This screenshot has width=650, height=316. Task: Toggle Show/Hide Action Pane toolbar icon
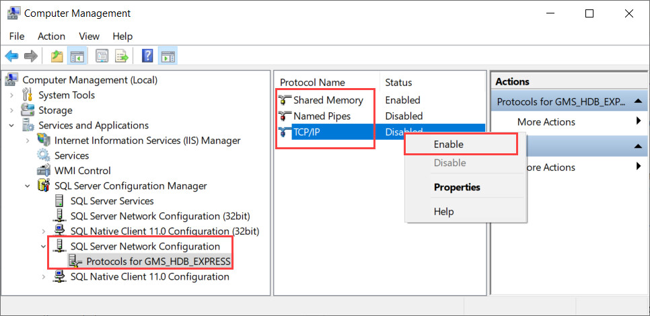point(168,56)
